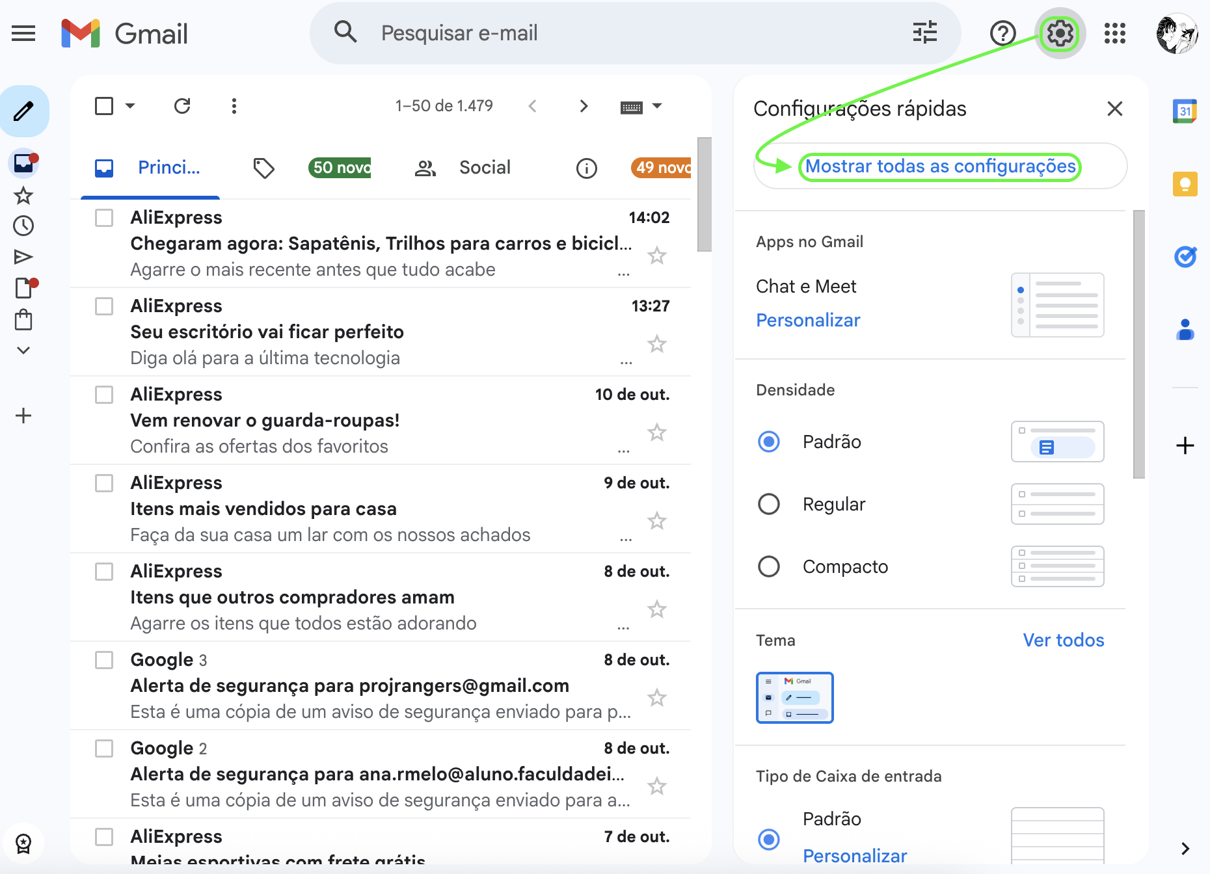Image resolution: width=1210 pixels, height=874 pixels.
Task: Open Google Tasks side panel
Action: pyautogui.click(x=1185, y=257)
